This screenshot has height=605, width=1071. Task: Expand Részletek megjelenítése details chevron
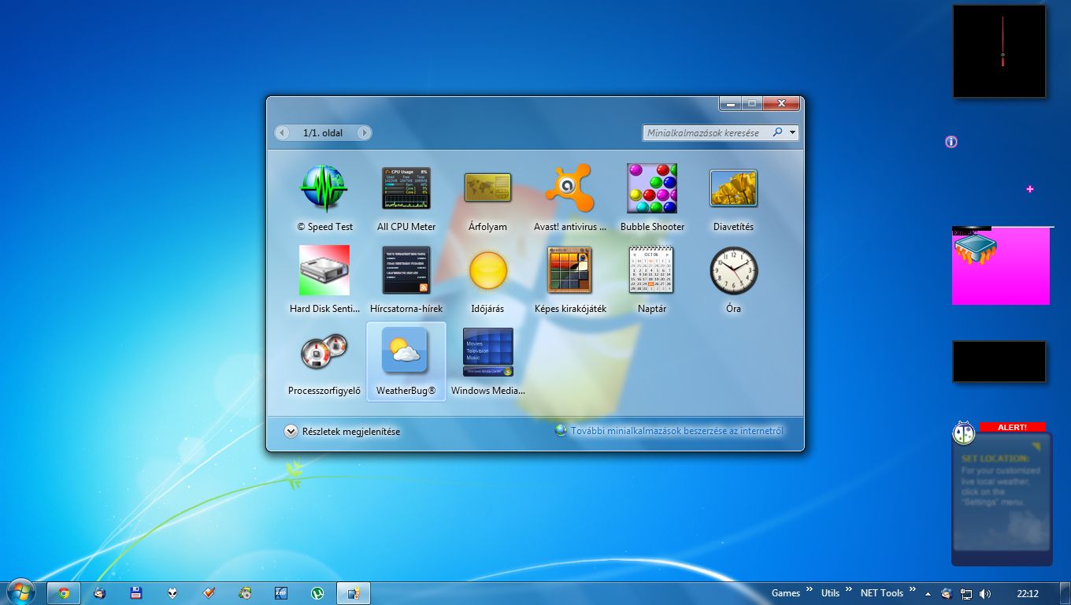[291, 431]
